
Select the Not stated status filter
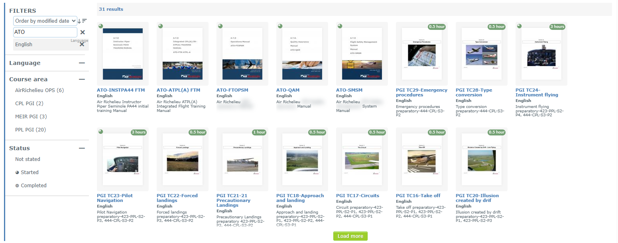28,159
